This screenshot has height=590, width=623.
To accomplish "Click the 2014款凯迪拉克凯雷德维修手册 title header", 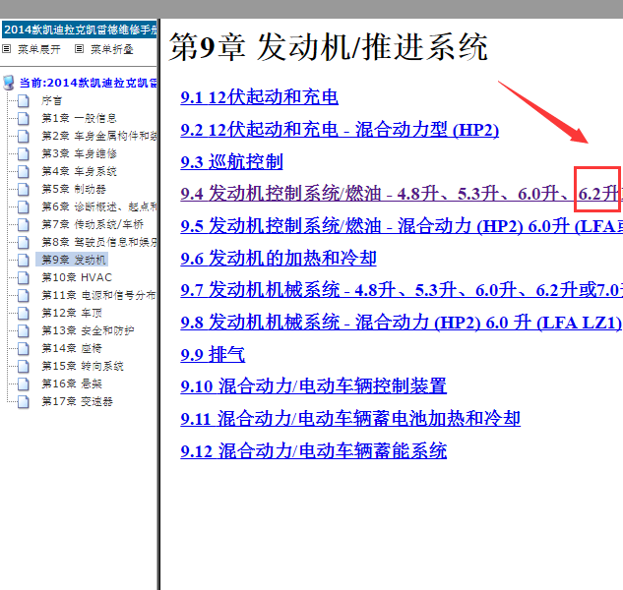I will [80, 29].
